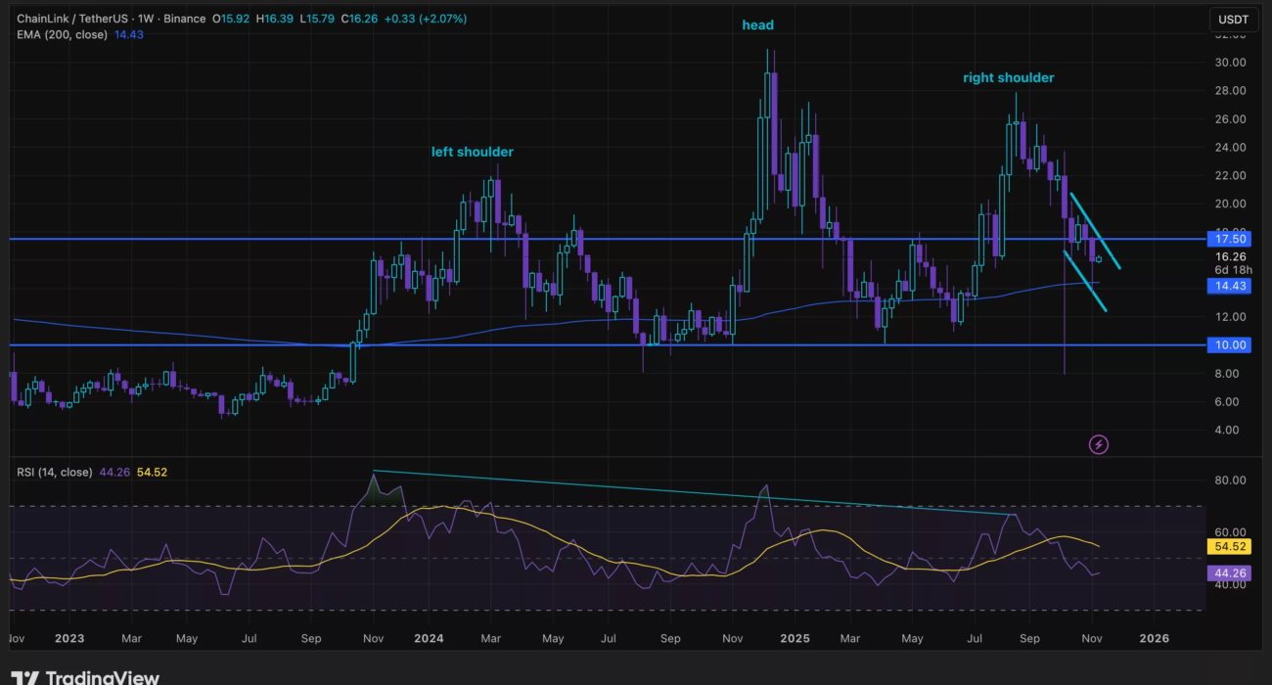Select the "left shoulder" text label
This screenshot has height=685, width=1272.
point(473,152)
